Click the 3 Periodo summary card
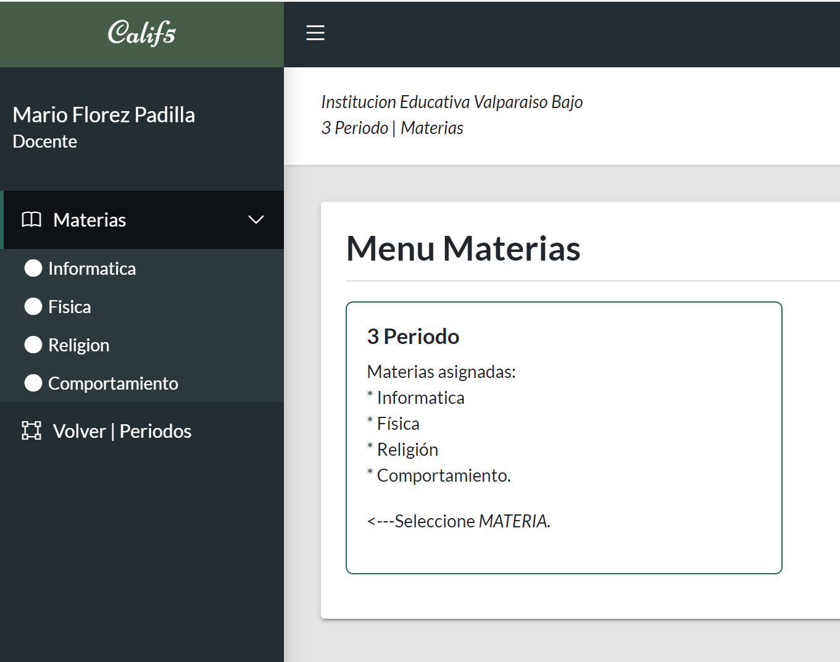 (x=563, y=437)
